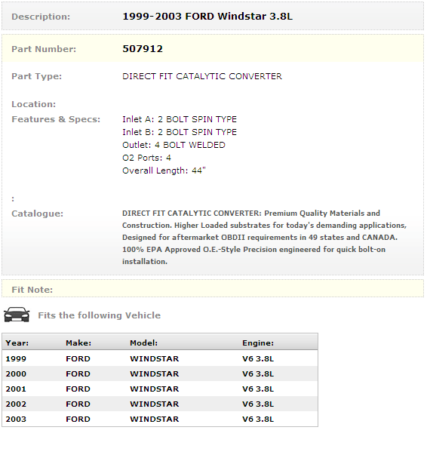Click the Year: column header
The width and height of the screenshot is (430, 464).
17,343
